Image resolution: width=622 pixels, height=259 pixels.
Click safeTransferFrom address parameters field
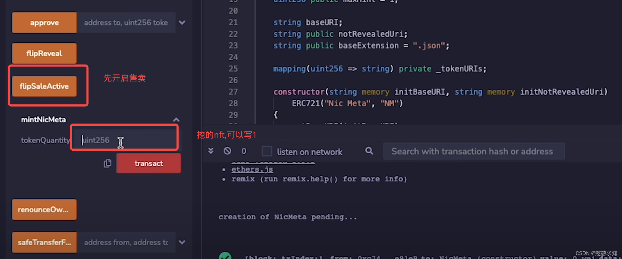126,242
